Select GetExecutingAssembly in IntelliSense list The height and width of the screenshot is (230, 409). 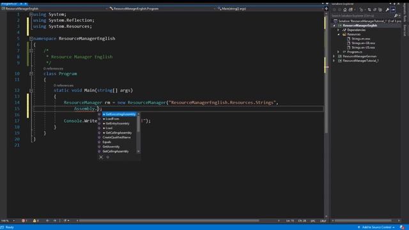[x=120, y=114]
